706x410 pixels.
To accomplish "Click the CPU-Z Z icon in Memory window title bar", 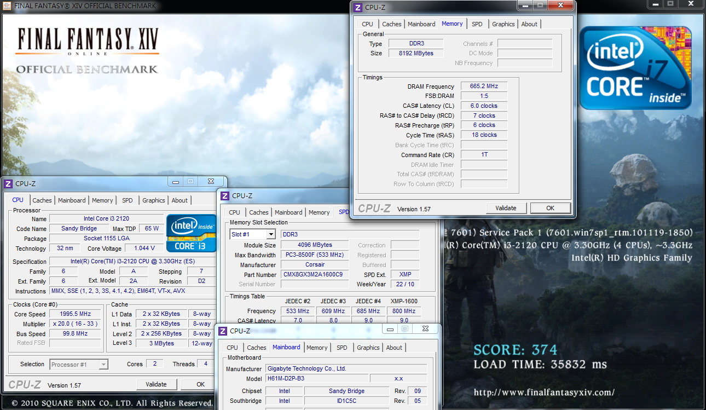I will point(358,7).
